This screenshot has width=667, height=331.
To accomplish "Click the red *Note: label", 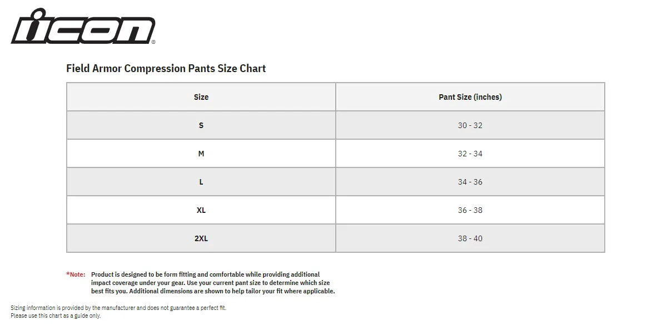I will pos(76,274).
